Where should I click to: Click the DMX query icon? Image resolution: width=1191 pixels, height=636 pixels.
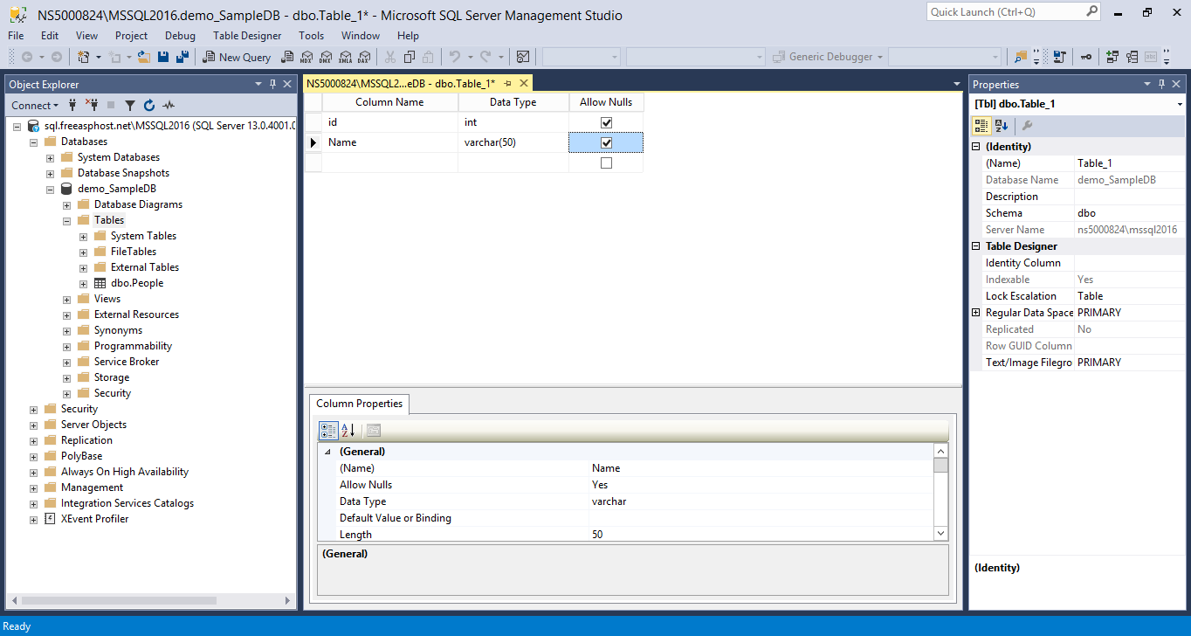coord(325,57)
